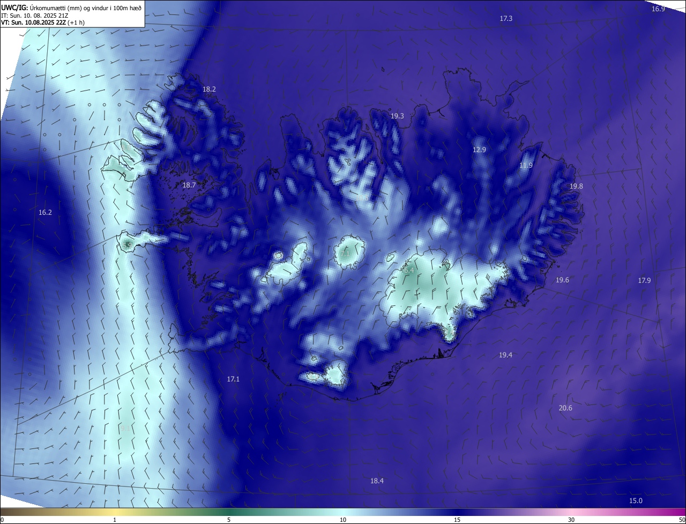Click the title 'Úrkomumætti (mm) og vindur í 100m hæð'
This screenshot has width=686, height=524.
(x=86, y=8)
